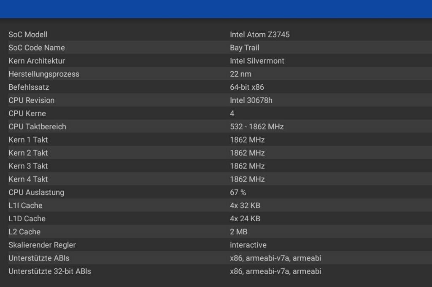
Task: Click the 'Bay Trail' value
Action: 244,48
